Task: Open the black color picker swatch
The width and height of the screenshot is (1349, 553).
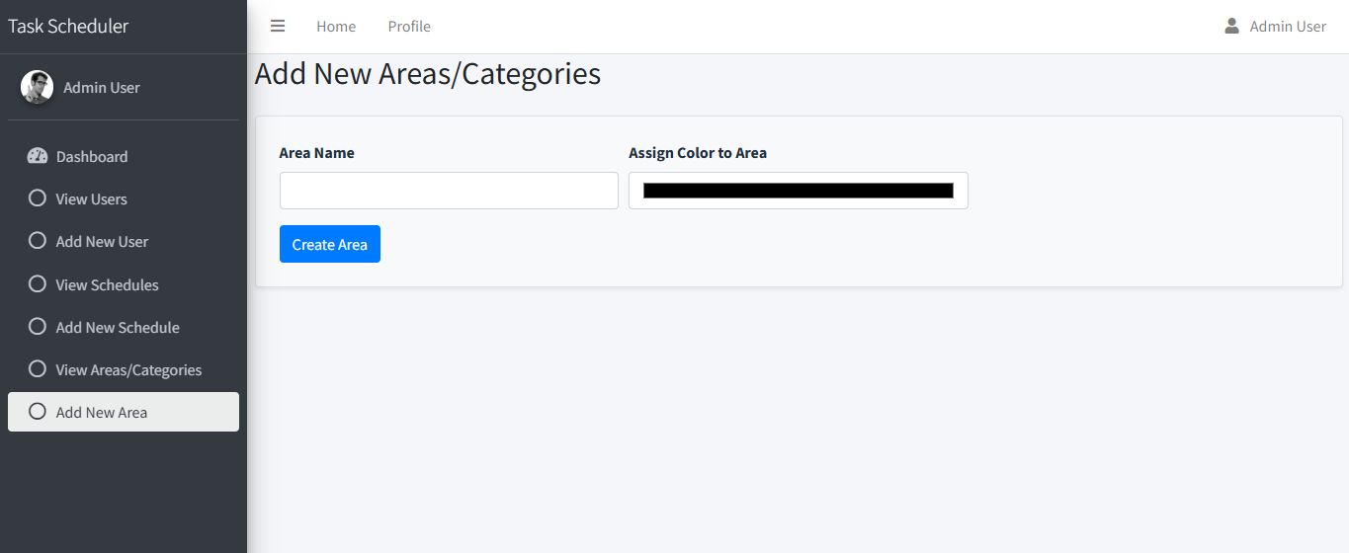Action: [x=798, y=191]
